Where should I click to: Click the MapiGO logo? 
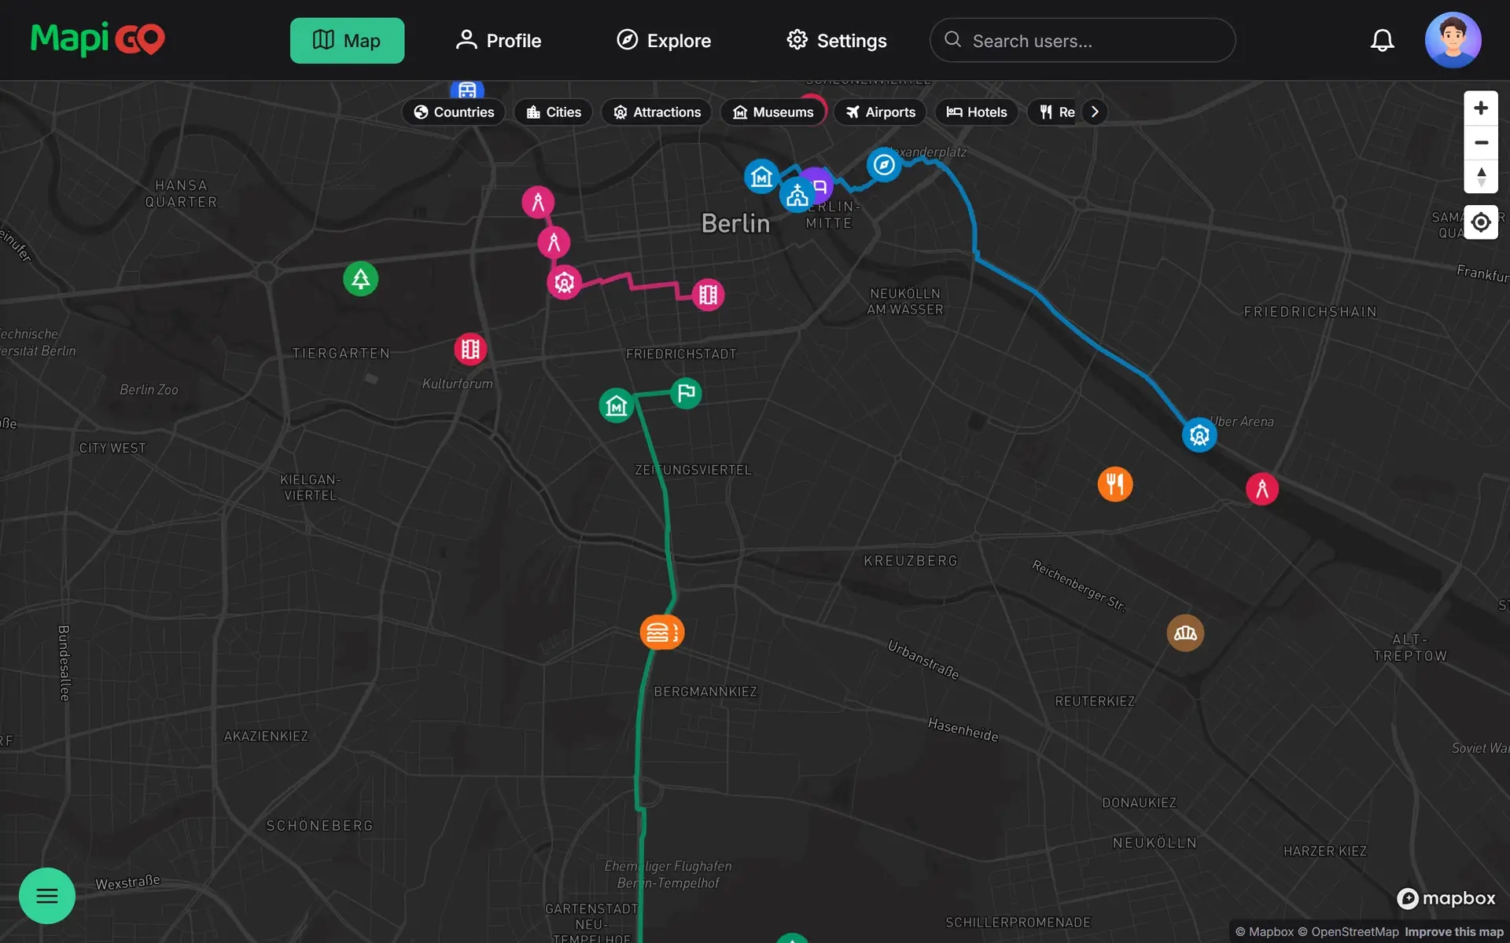click(98, 39)
